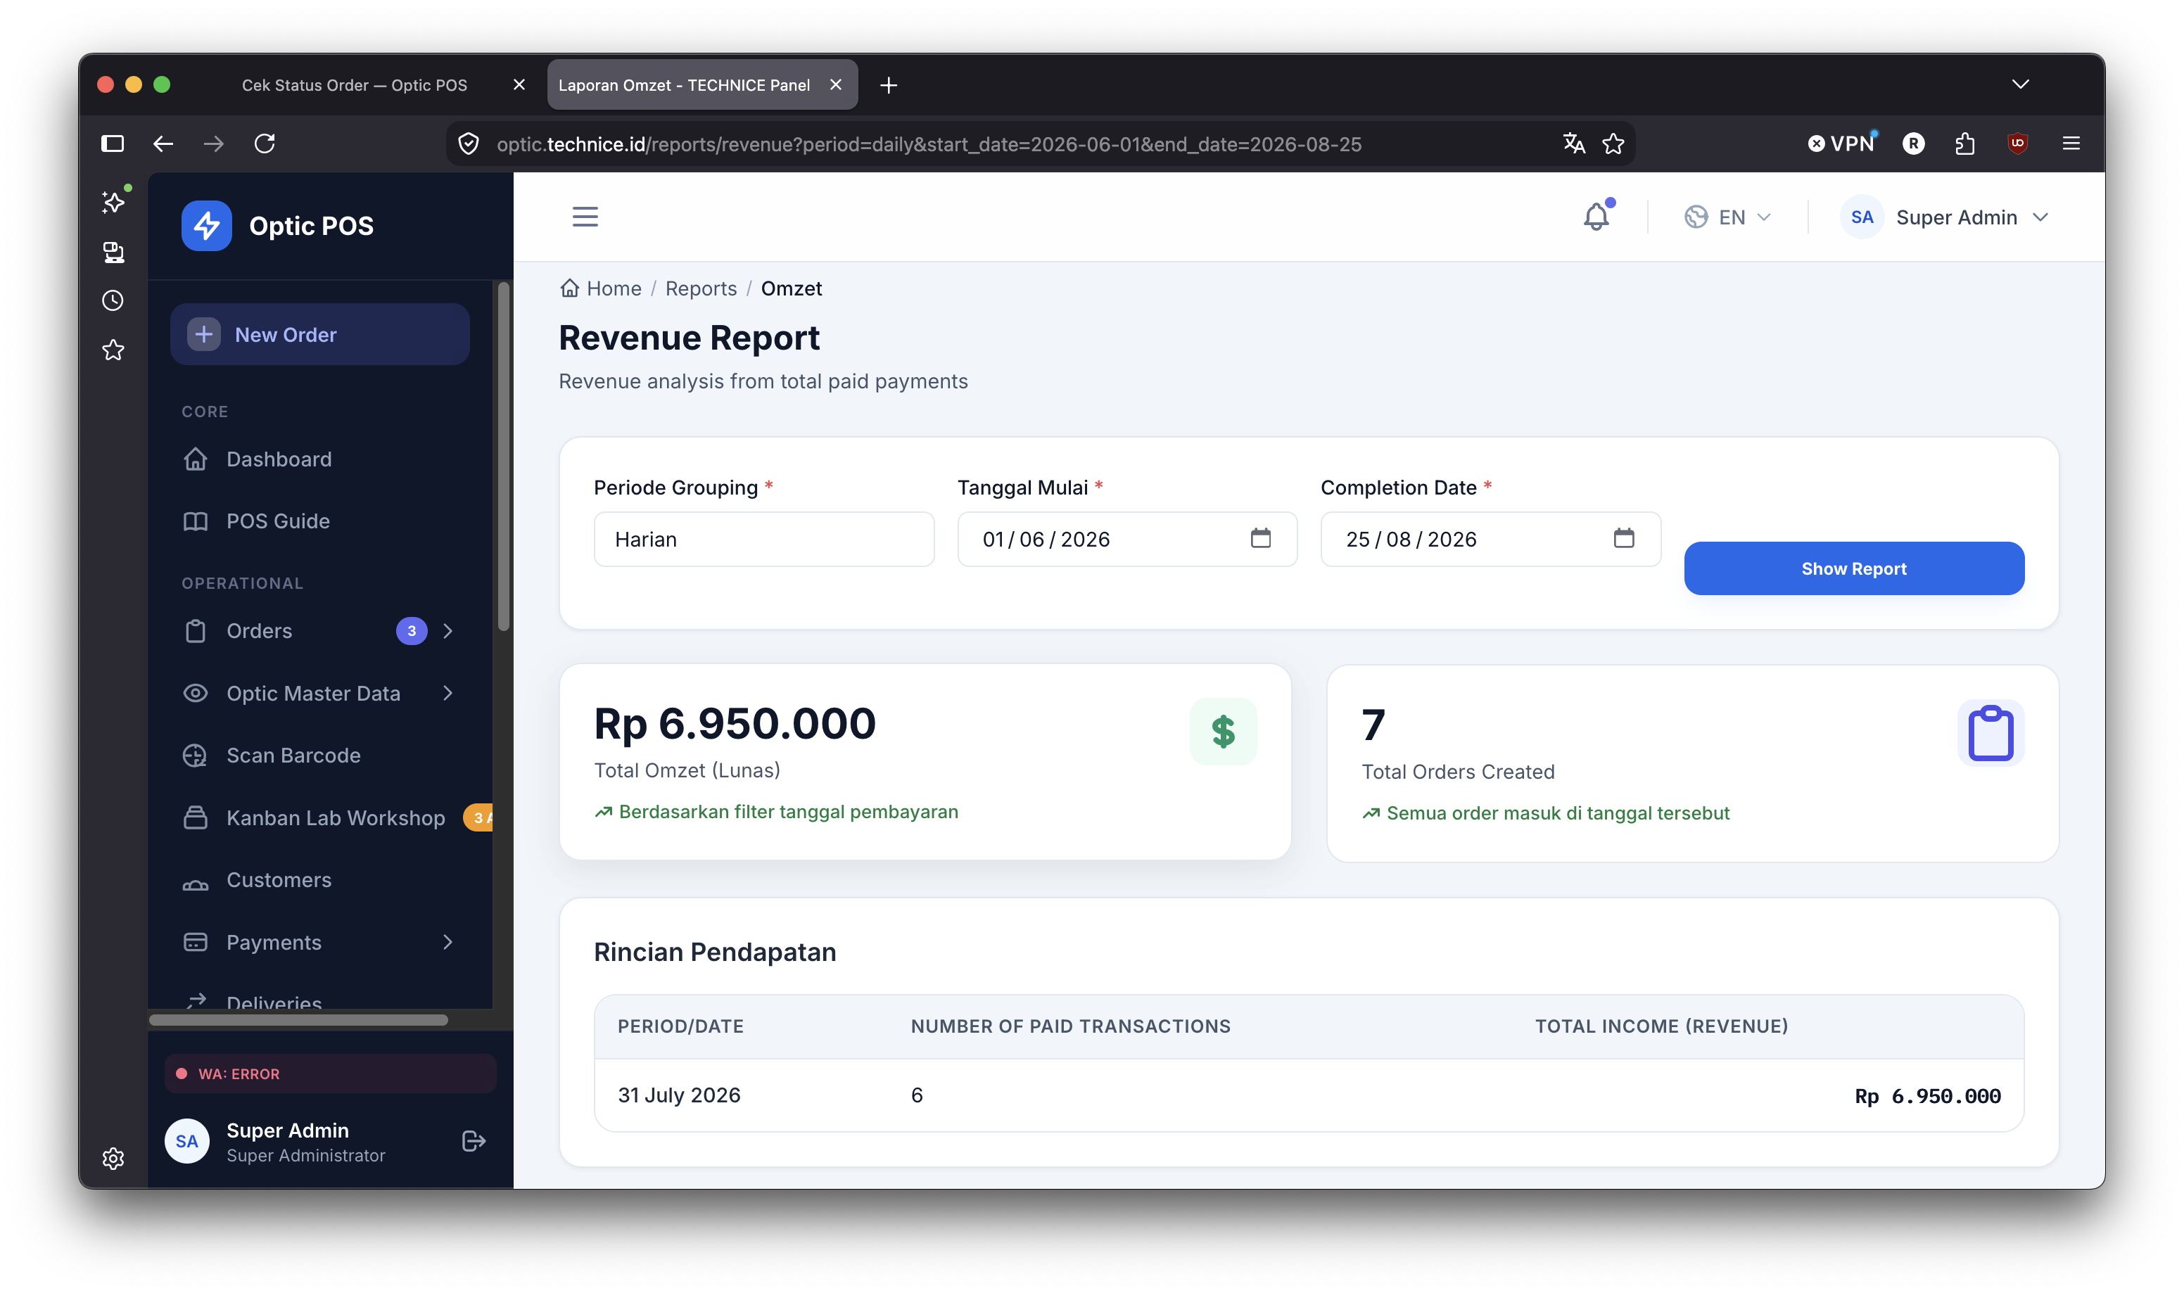
Task: Go back to the previous page
Action: click(163, 144)
